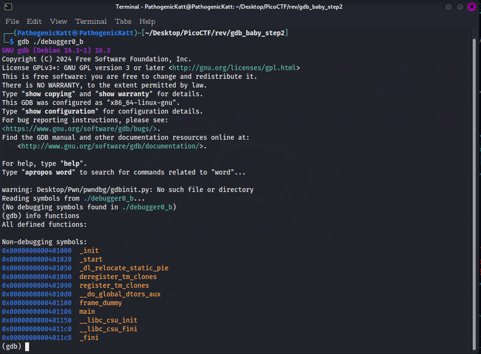This screenshot has width=481, height=354.
Task: Click the __libc_csu_init entry
Action: click(108, 320)
